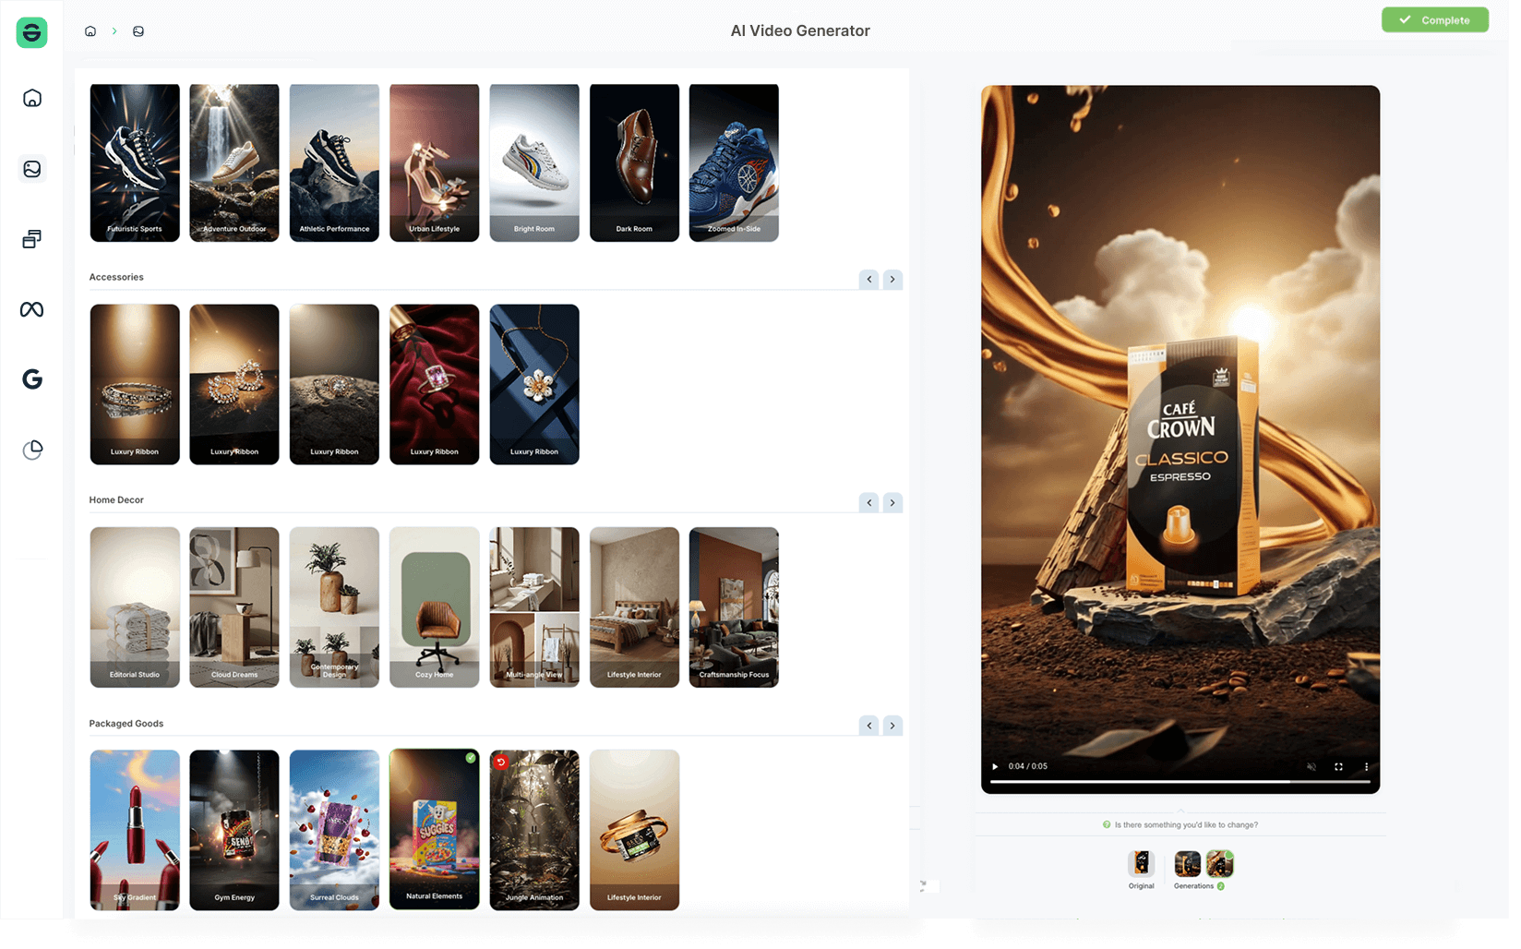Viewport: 1521px width, 949px height.
Task: Open the Home page from the sidebar
Action: pyautogui.click(x=30, y=98)
